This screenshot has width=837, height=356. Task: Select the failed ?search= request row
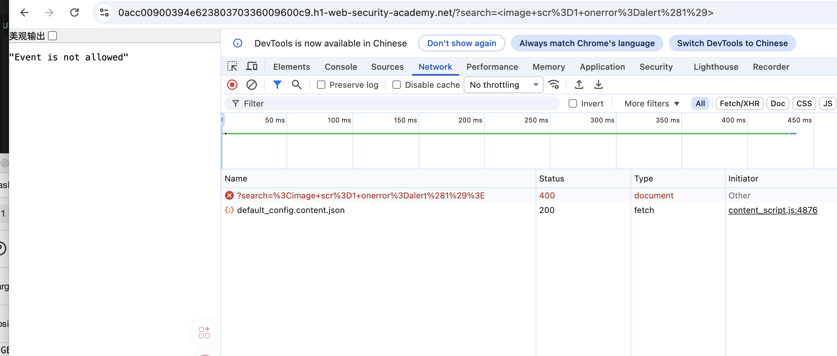pos(529,195)
